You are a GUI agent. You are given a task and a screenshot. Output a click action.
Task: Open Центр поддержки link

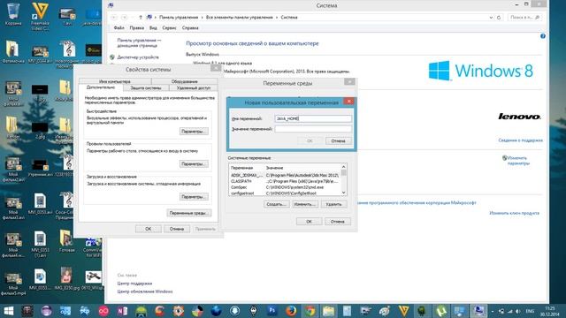click(x=134, y=284)
